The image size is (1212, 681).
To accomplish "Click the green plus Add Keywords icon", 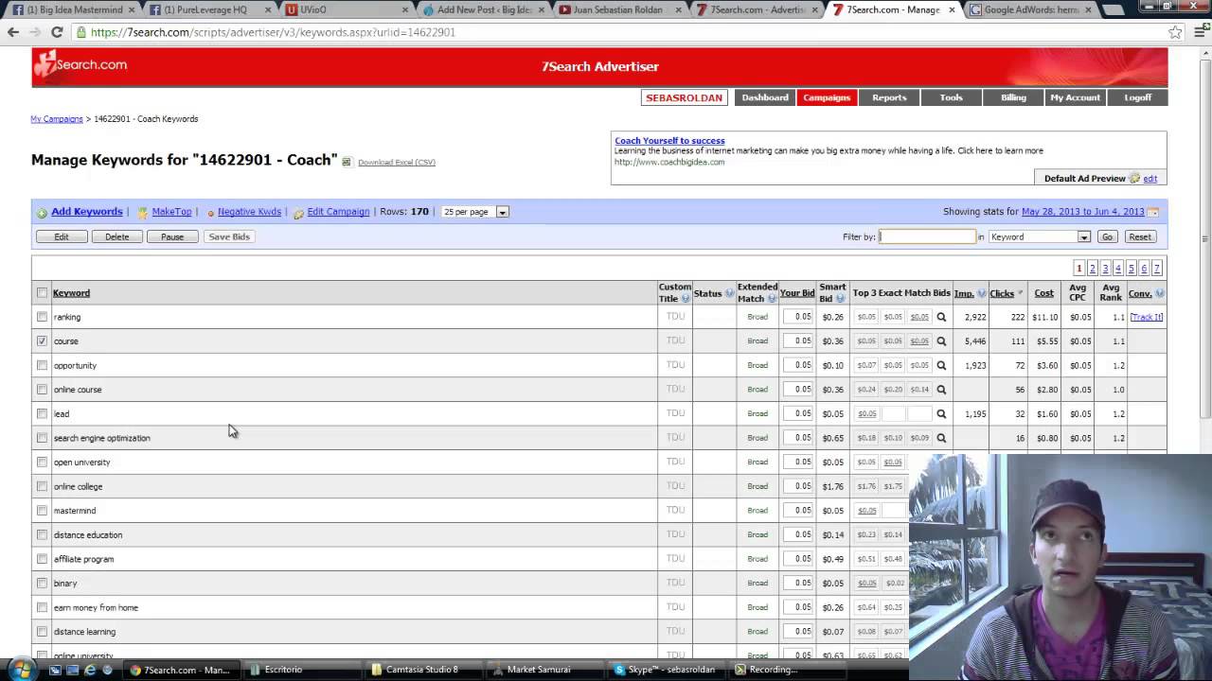I will coord(42,213).
